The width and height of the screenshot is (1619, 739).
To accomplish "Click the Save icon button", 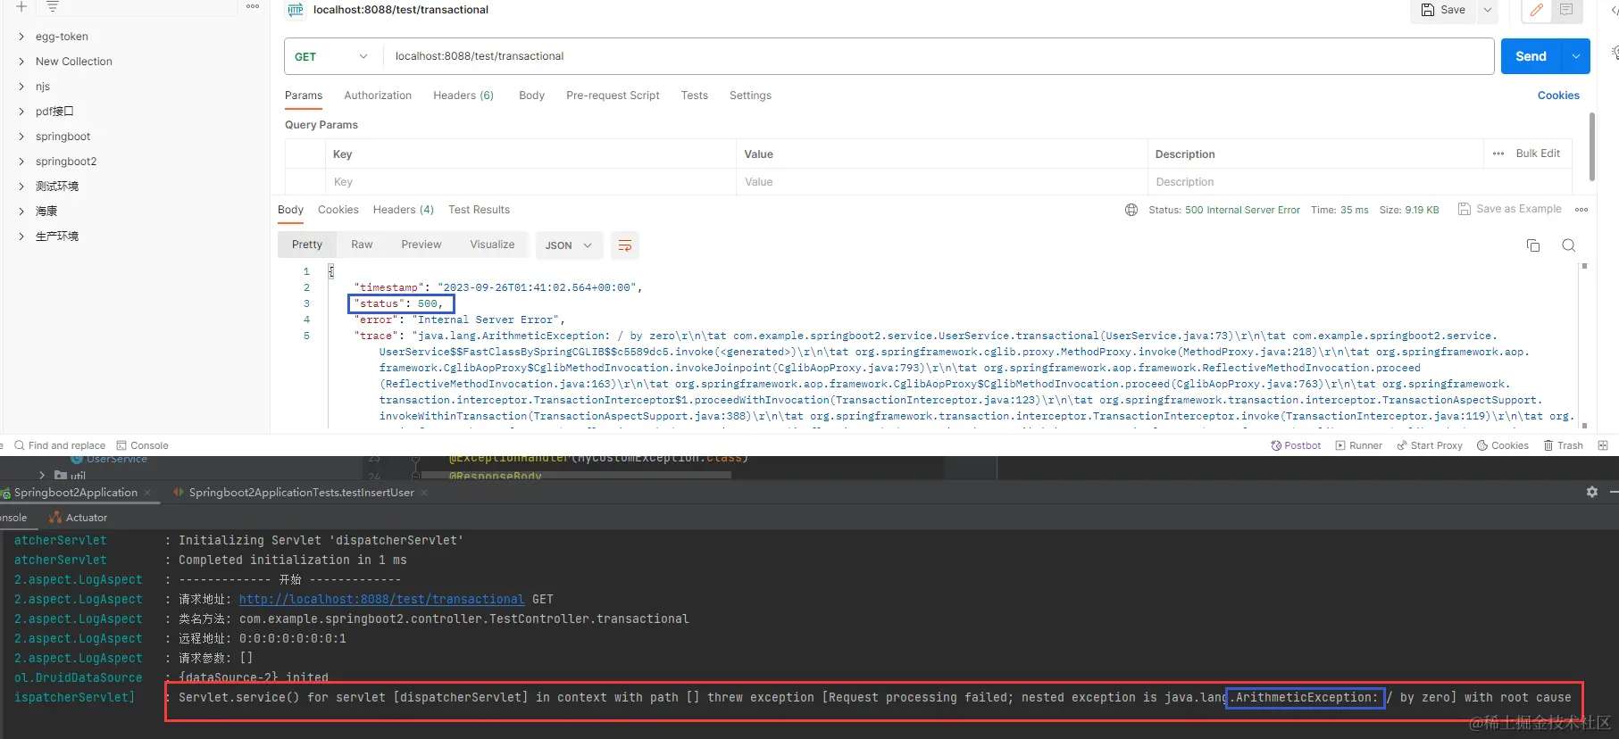I will pos(1444,10).
